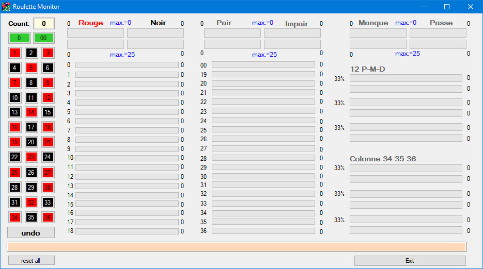Viewport: 483px width, 269px height.
Task: Select red number 23 button
Action: tap(31, 157)
